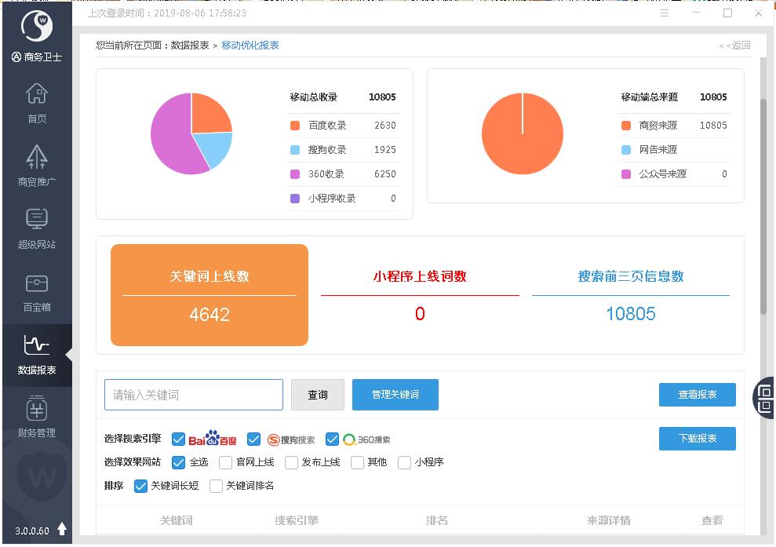Click the floating QR code icon at right edge
Viewport: 776px width, 547px height.
click(764, 398)
